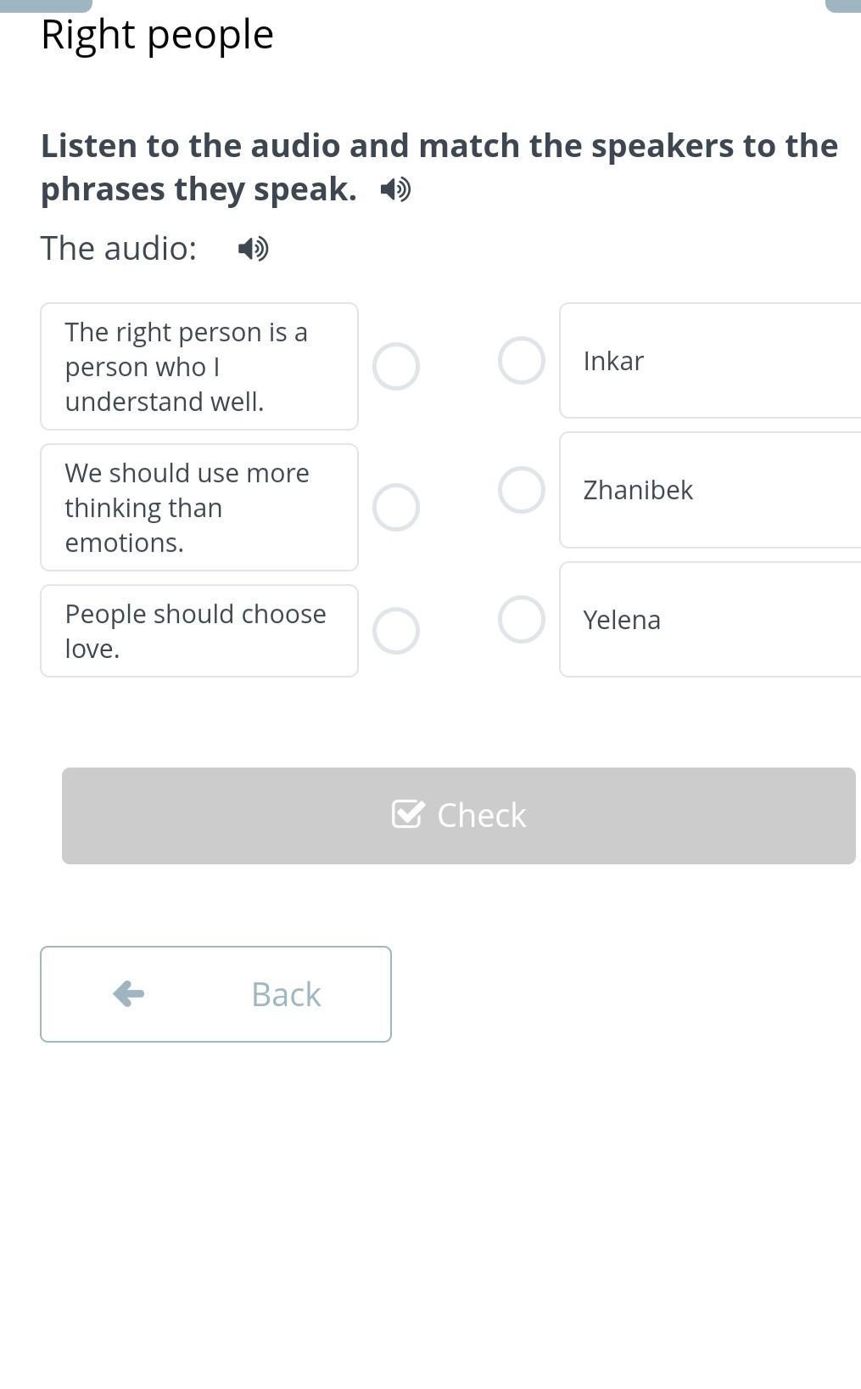
Task: Click the gray tab at top-right corner
Action: pyautogui.click(x=843, y=5)
